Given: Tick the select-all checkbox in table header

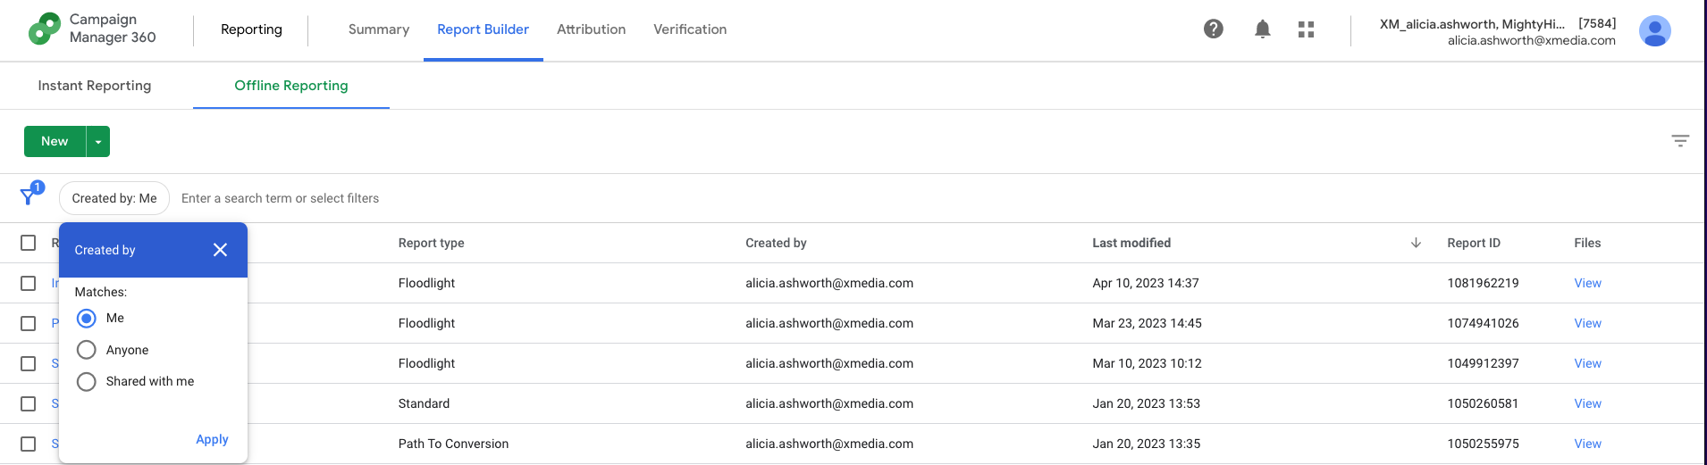Looking at the screenshot, I should [29, 243].
